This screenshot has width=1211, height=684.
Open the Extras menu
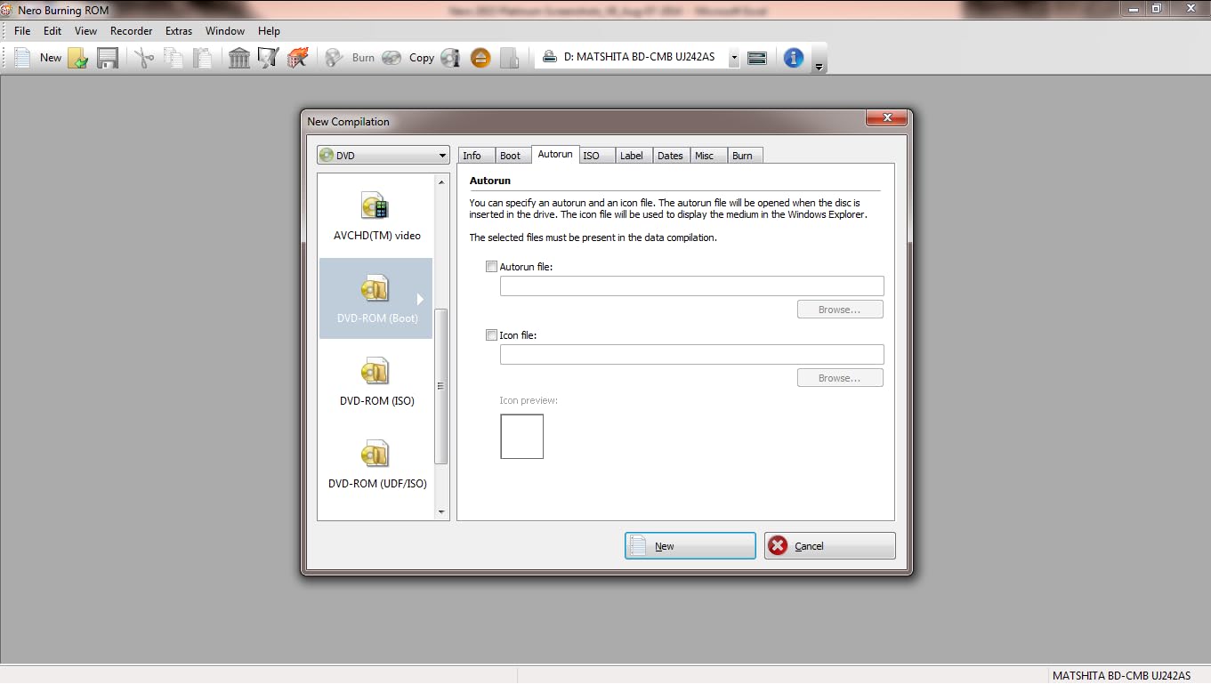tap(179, 31)
